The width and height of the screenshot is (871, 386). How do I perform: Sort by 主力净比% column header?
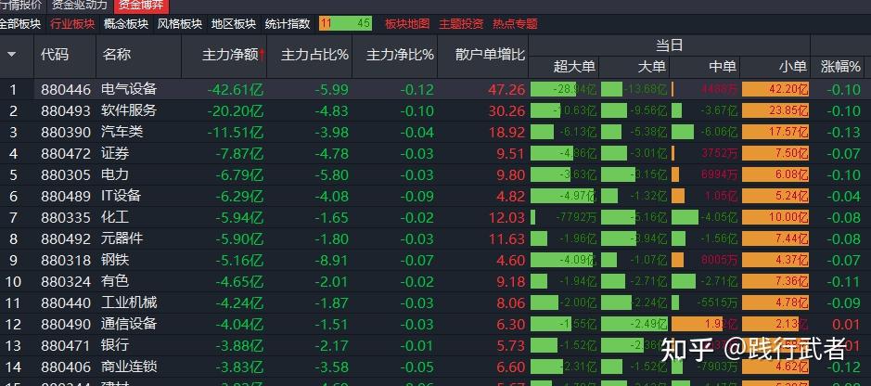[x=400, y=55]
